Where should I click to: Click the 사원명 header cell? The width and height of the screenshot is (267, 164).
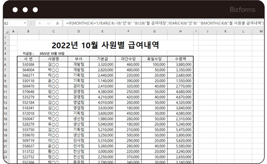pos(53,59)
